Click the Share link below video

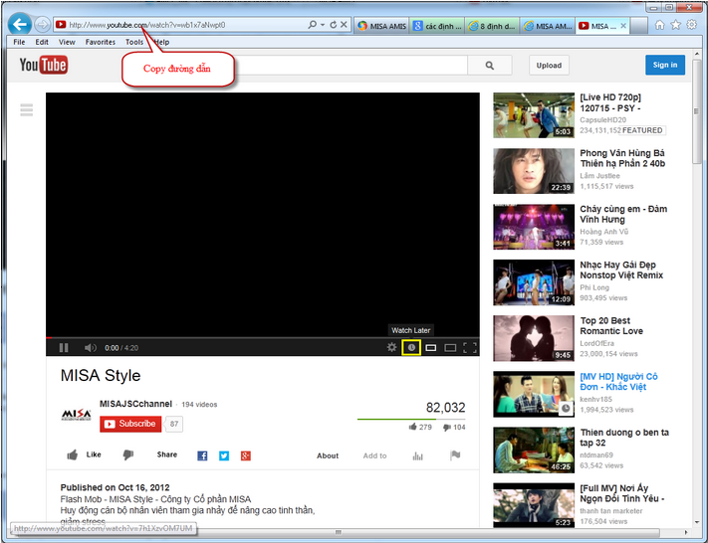(x=167, y=454)
